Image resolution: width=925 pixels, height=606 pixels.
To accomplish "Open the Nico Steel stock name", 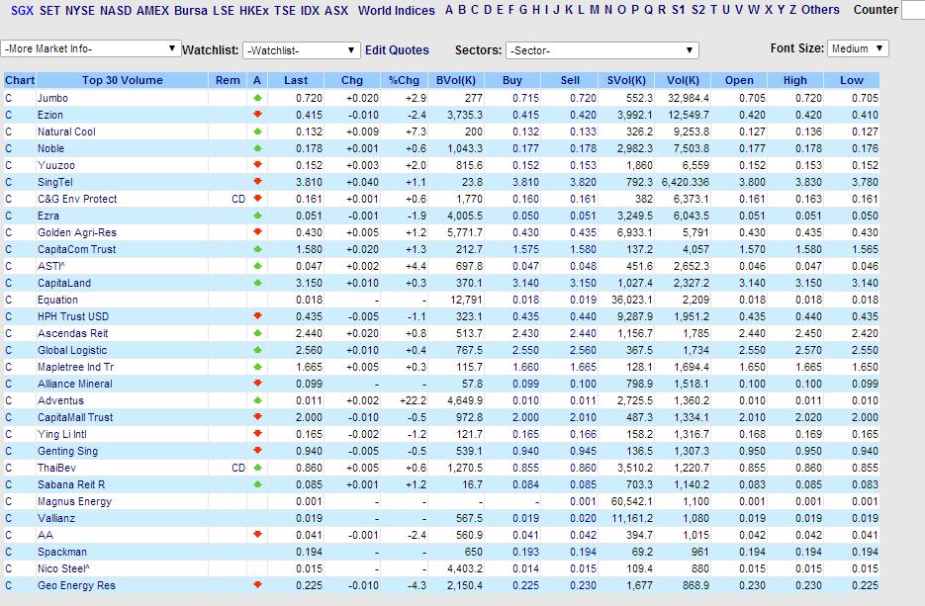I will [63, 568].
